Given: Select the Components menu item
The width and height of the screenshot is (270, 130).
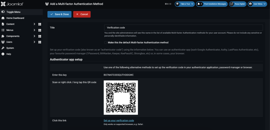Looking at the screenshot, I should 13,36.
